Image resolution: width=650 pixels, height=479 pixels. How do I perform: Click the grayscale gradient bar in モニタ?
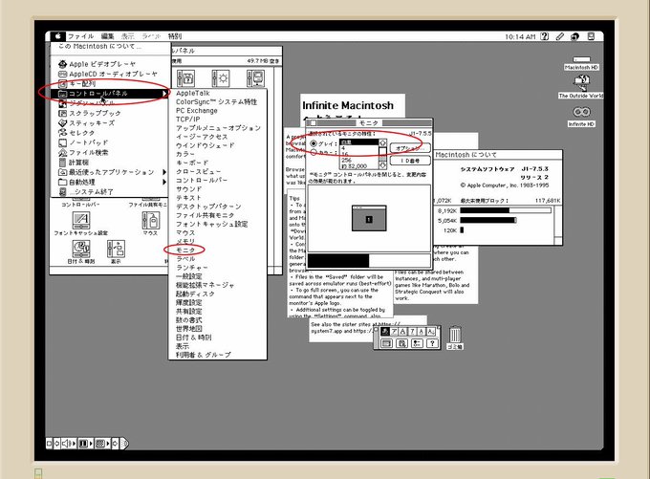coord(369,261)
